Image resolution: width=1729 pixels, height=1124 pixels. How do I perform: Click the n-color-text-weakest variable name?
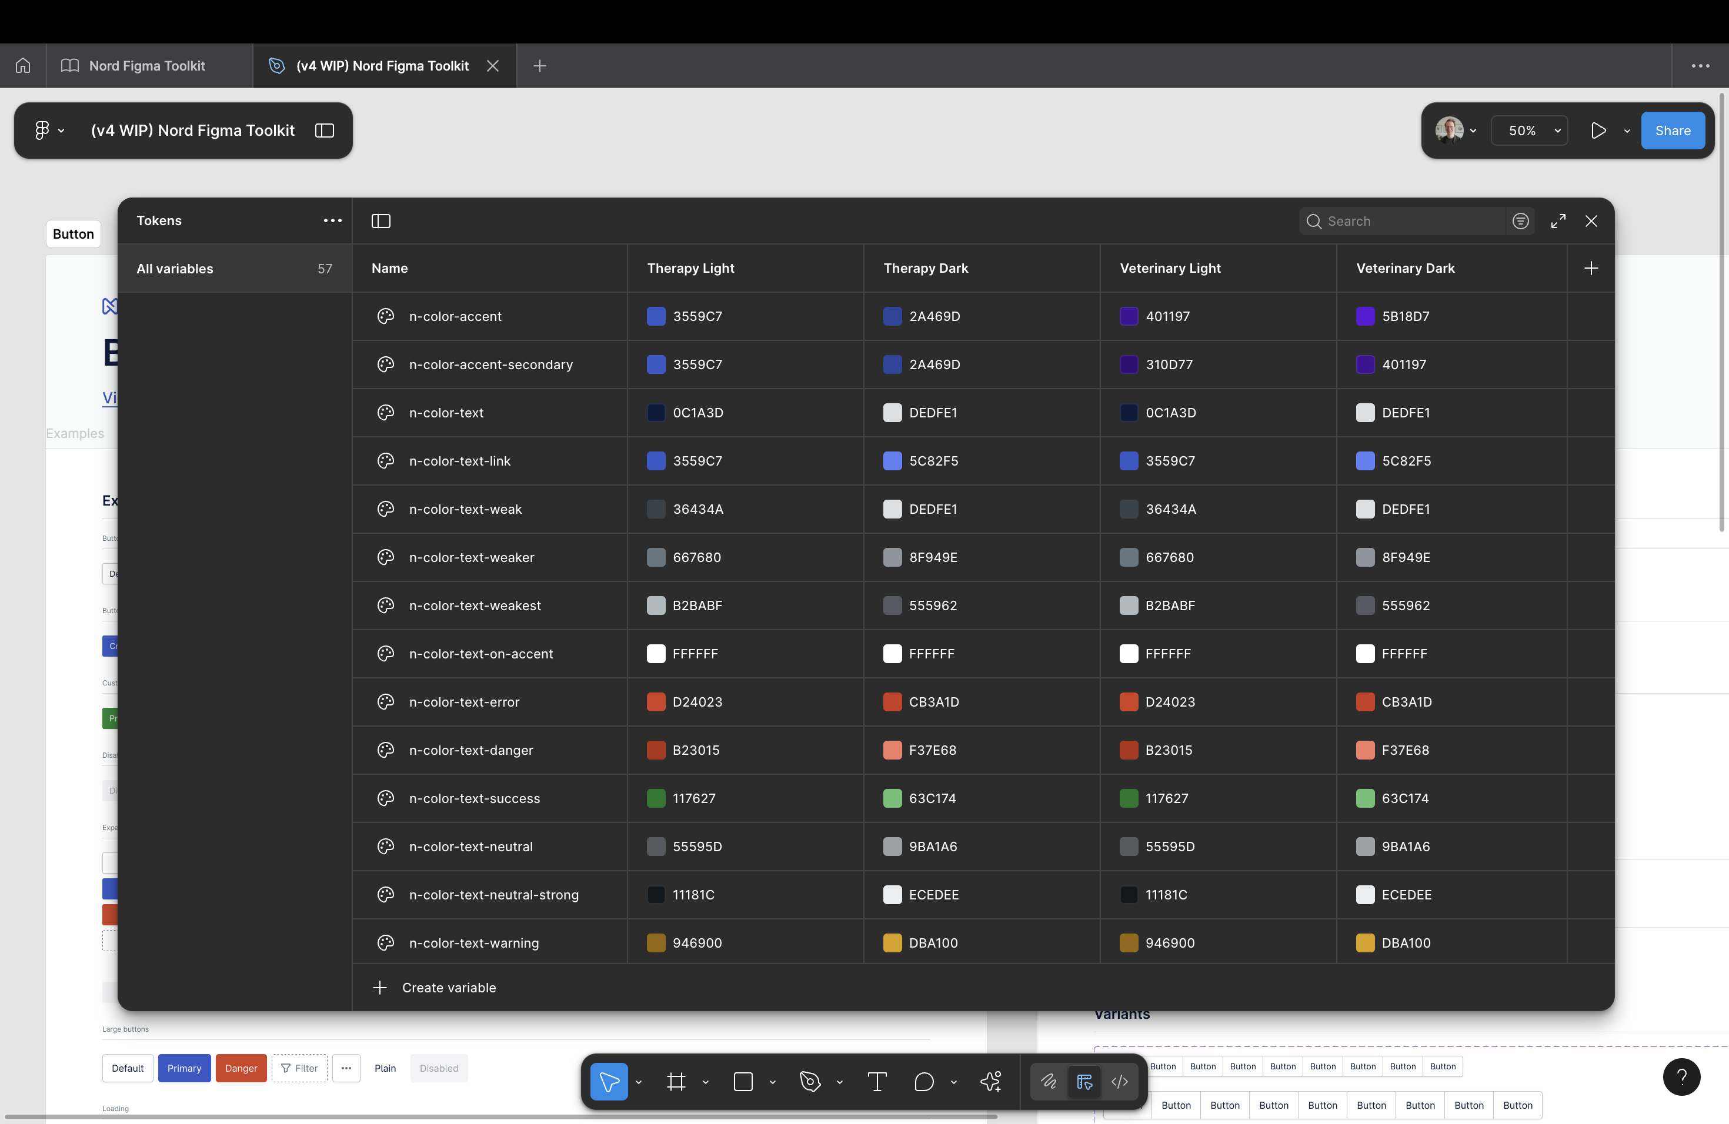click(475, 605)
